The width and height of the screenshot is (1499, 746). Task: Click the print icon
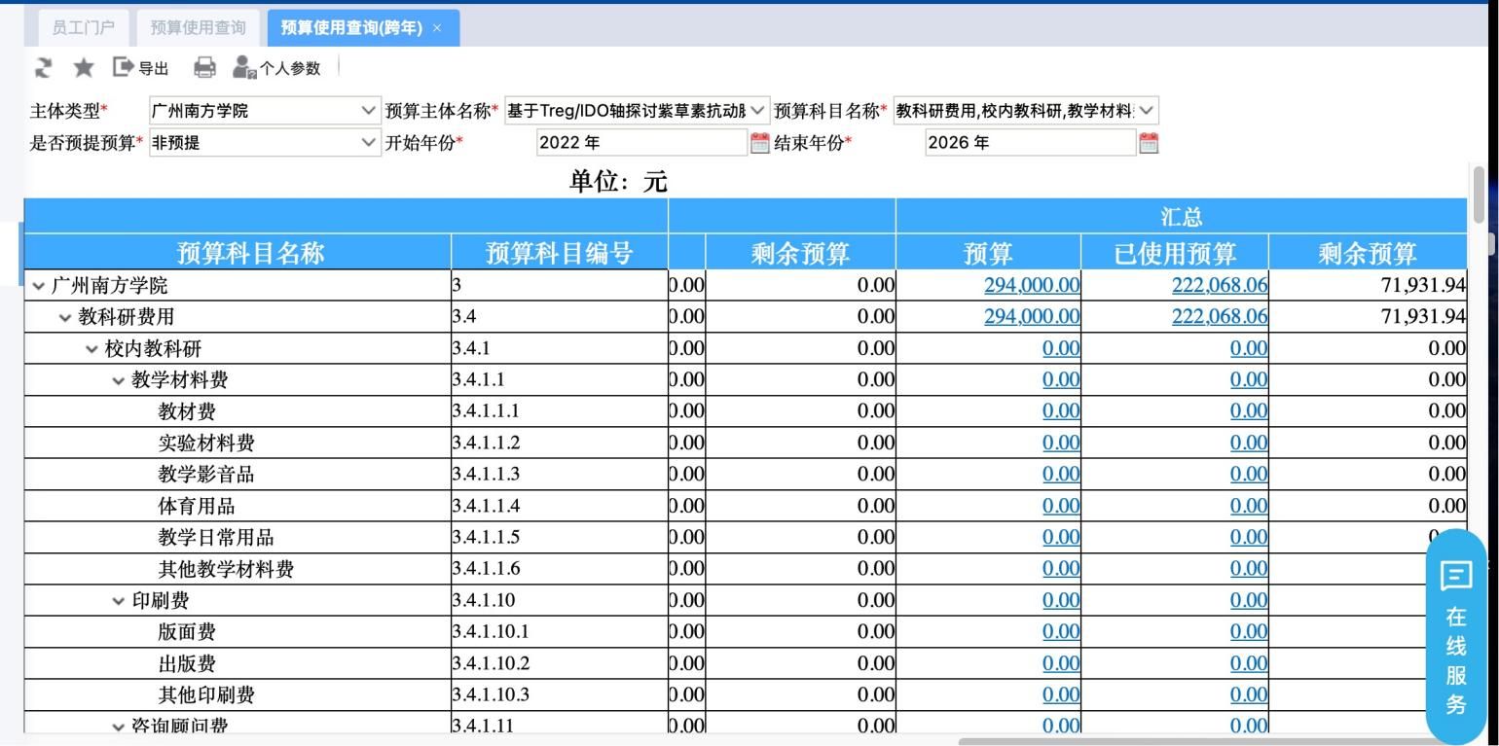[x=203, y=67]
